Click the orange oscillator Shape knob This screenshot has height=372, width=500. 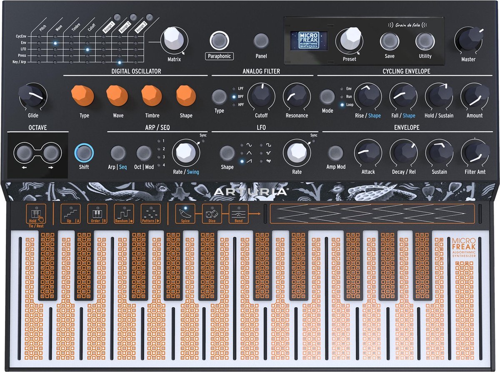coord(186,96)
